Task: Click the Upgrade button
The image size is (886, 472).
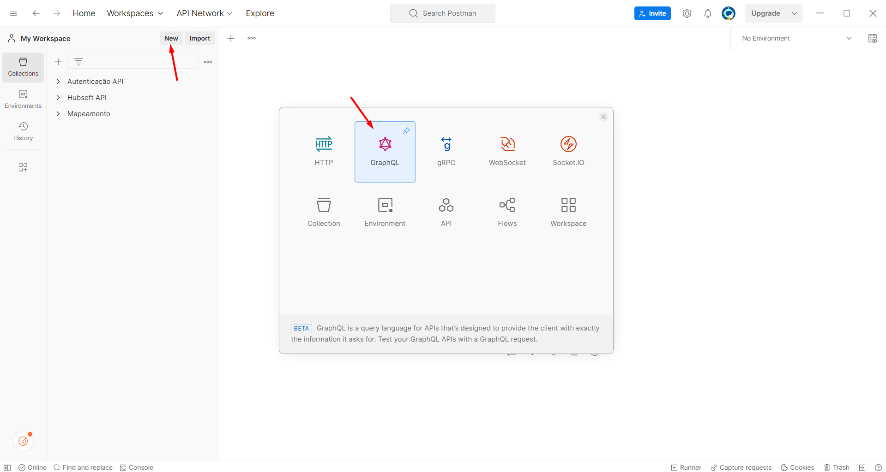Action: (765, 13)
